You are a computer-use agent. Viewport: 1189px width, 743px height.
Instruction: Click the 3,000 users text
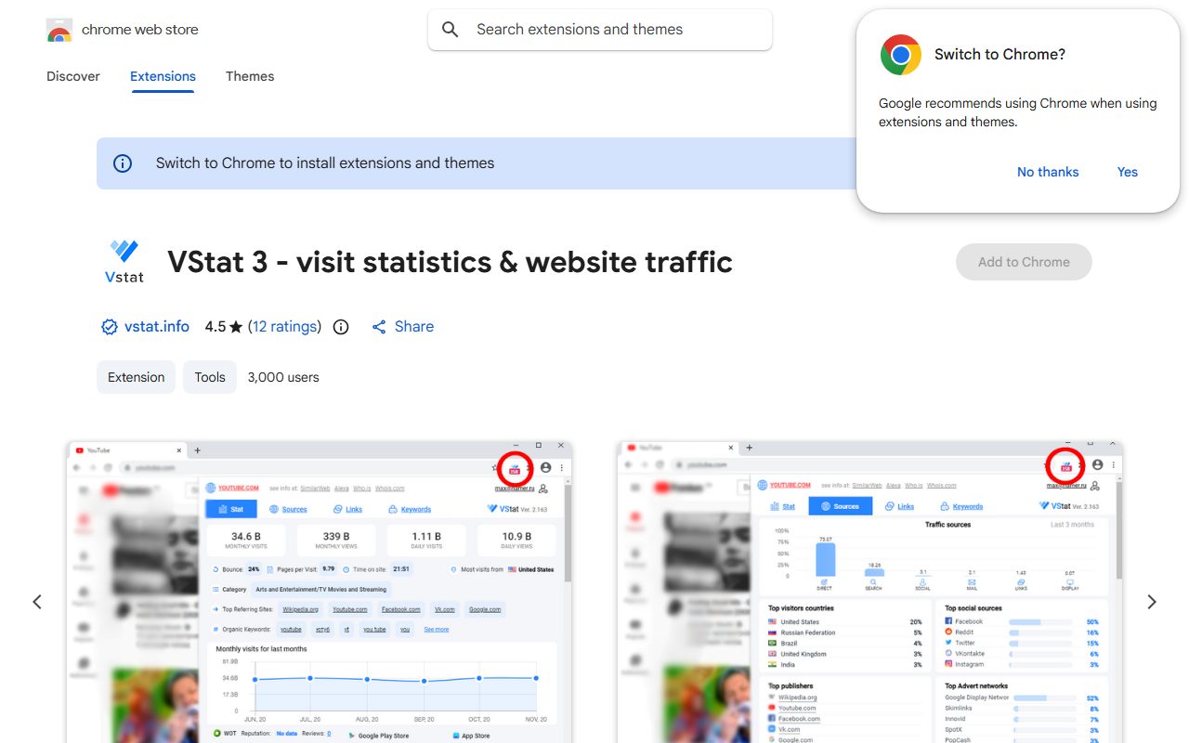(x=283, y=377)
